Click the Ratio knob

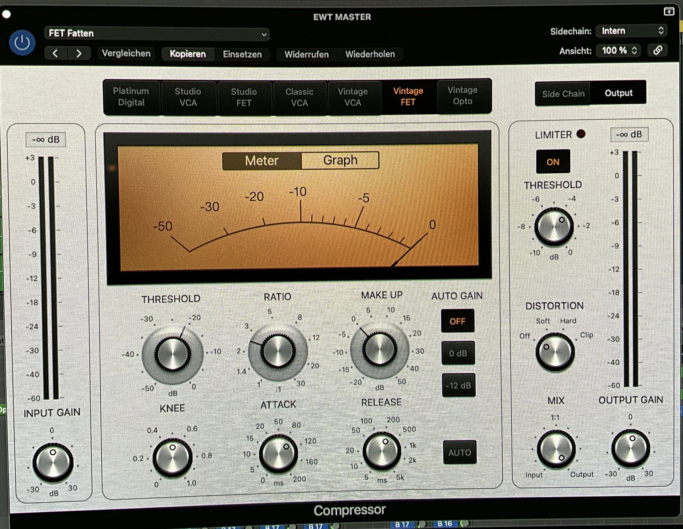pos(278,351)
